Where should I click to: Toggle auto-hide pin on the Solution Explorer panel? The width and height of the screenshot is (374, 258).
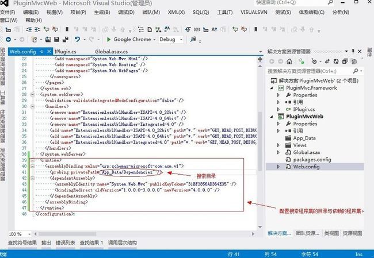coord(353,52)
